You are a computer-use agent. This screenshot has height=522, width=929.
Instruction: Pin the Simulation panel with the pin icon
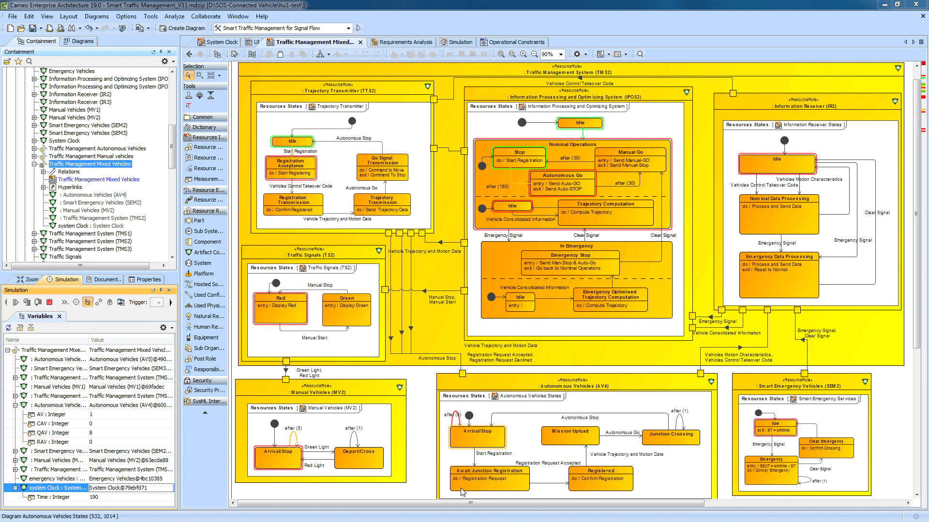click(161, 290)
